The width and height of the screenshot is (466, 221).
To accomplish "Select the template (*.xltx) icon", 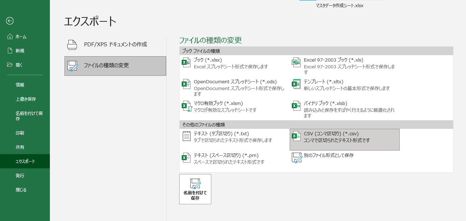I will click(296, 84).
